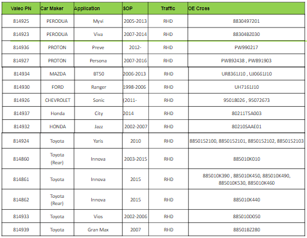
Task: Click the PW892438 , PW891903 cell
Action: (x=246, y=61)
